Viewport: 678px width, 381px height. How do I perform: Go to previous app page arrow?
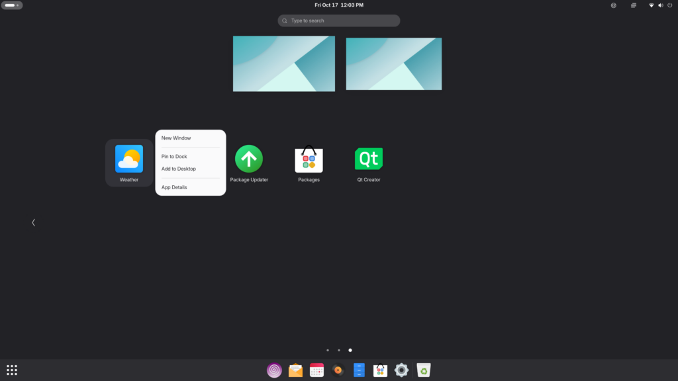click(x=33, y=222)
